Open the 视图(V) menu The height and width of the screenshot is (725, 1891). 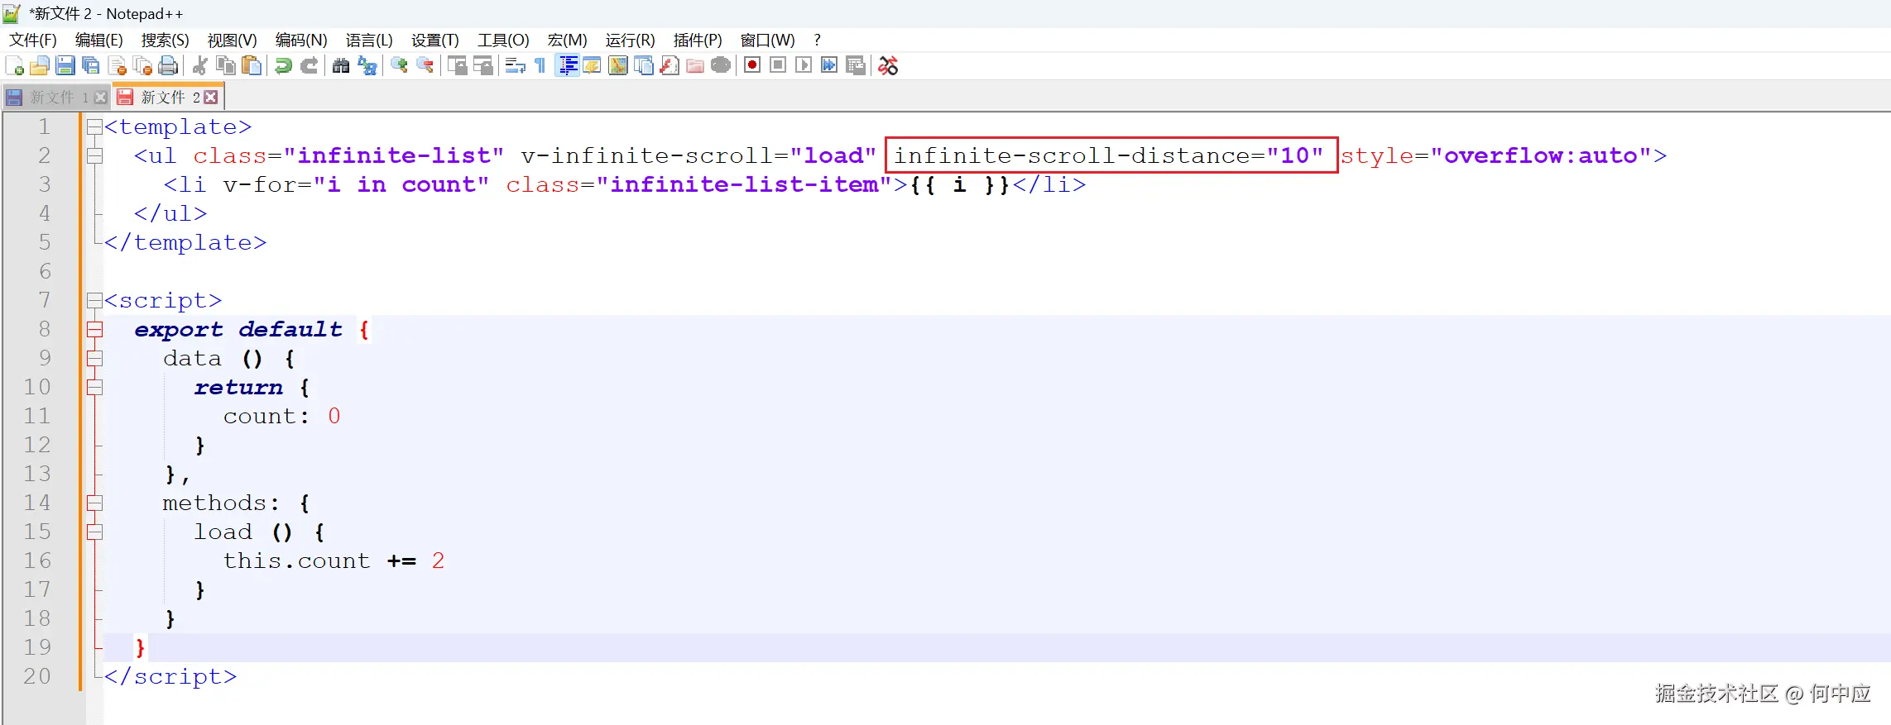pyautogui.click(x=233, y=41)
